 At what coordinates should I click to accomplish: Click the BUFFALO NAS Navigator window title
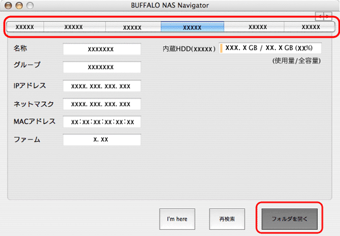point(170,5)
